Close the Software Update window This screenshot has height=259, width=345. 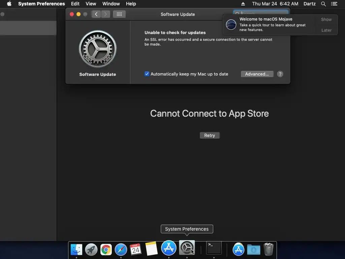72,14
